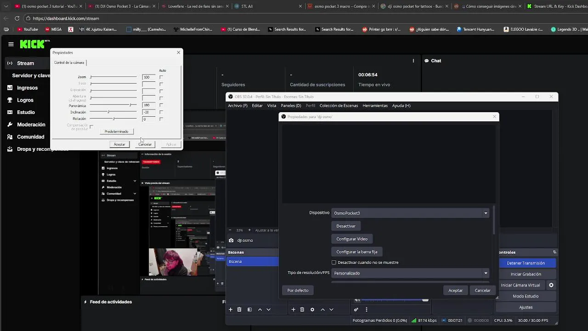Open Vista menu in OBS

pos(271,106)
